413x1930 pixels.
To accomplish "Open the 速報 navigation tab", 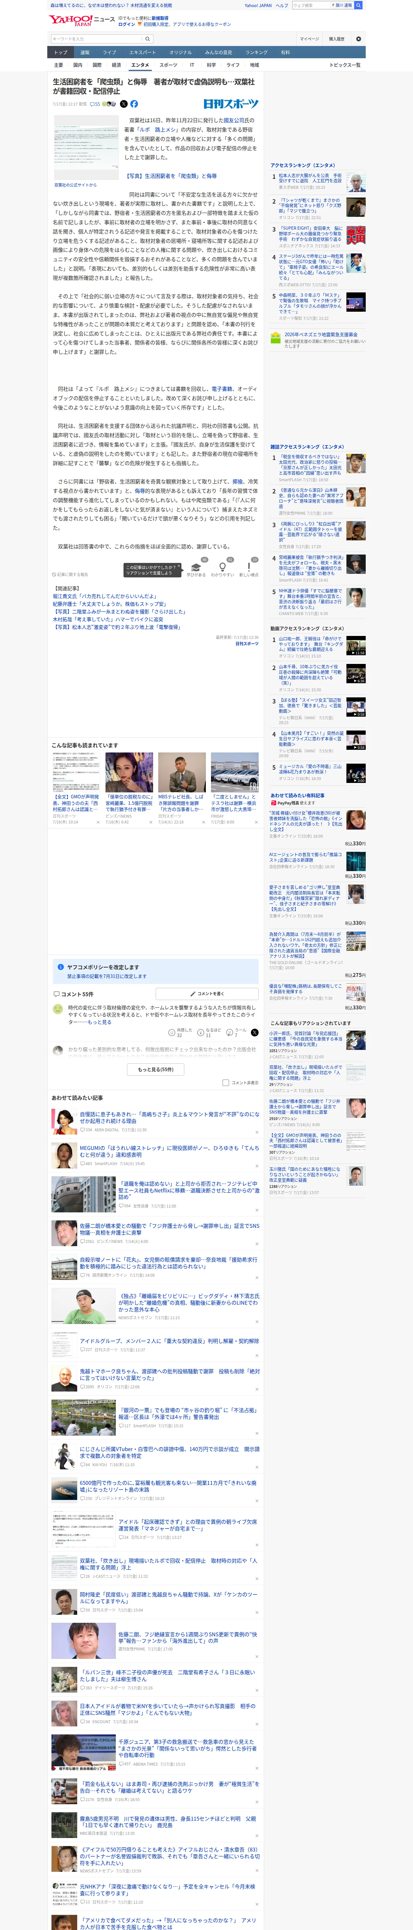I will 85,52.
